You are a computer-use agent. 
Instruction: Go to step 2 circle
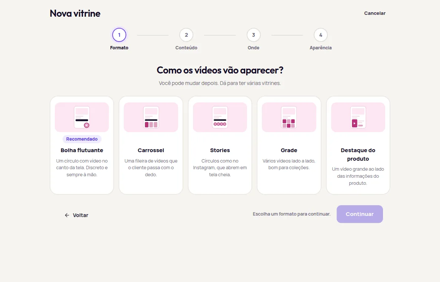coord(186,35)
